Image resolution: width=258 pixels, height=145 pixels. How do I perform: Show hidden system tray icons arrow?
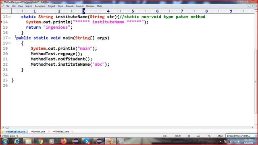[x=221, y=141]
